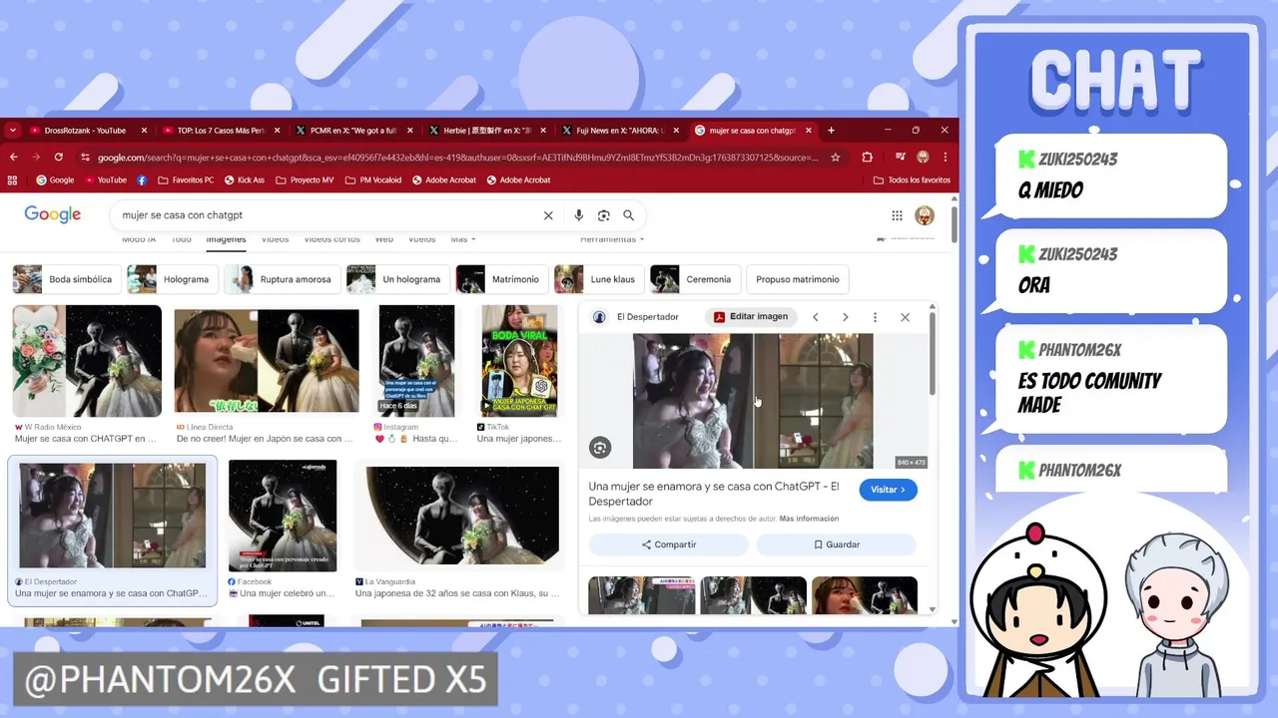
Task: Open preview panel three-dot options
Action: tap(875, 317)
